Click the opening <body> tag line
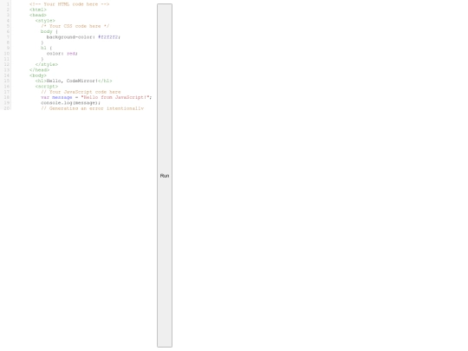468x351 pixels. coord(38,75)
